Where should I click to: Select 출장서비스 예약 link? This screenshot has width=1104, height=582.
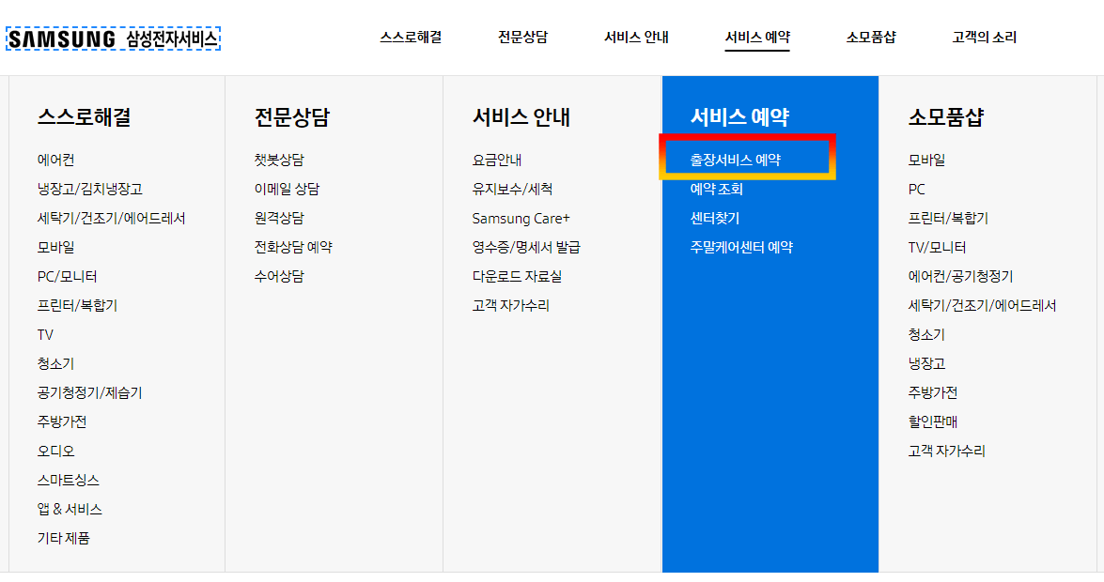point(735,160)
